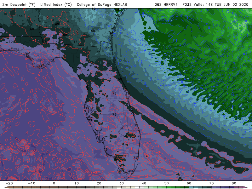Click the 'Lifted Index (°C)' title text
Screen dimensions: 252x189
(56, 4)
